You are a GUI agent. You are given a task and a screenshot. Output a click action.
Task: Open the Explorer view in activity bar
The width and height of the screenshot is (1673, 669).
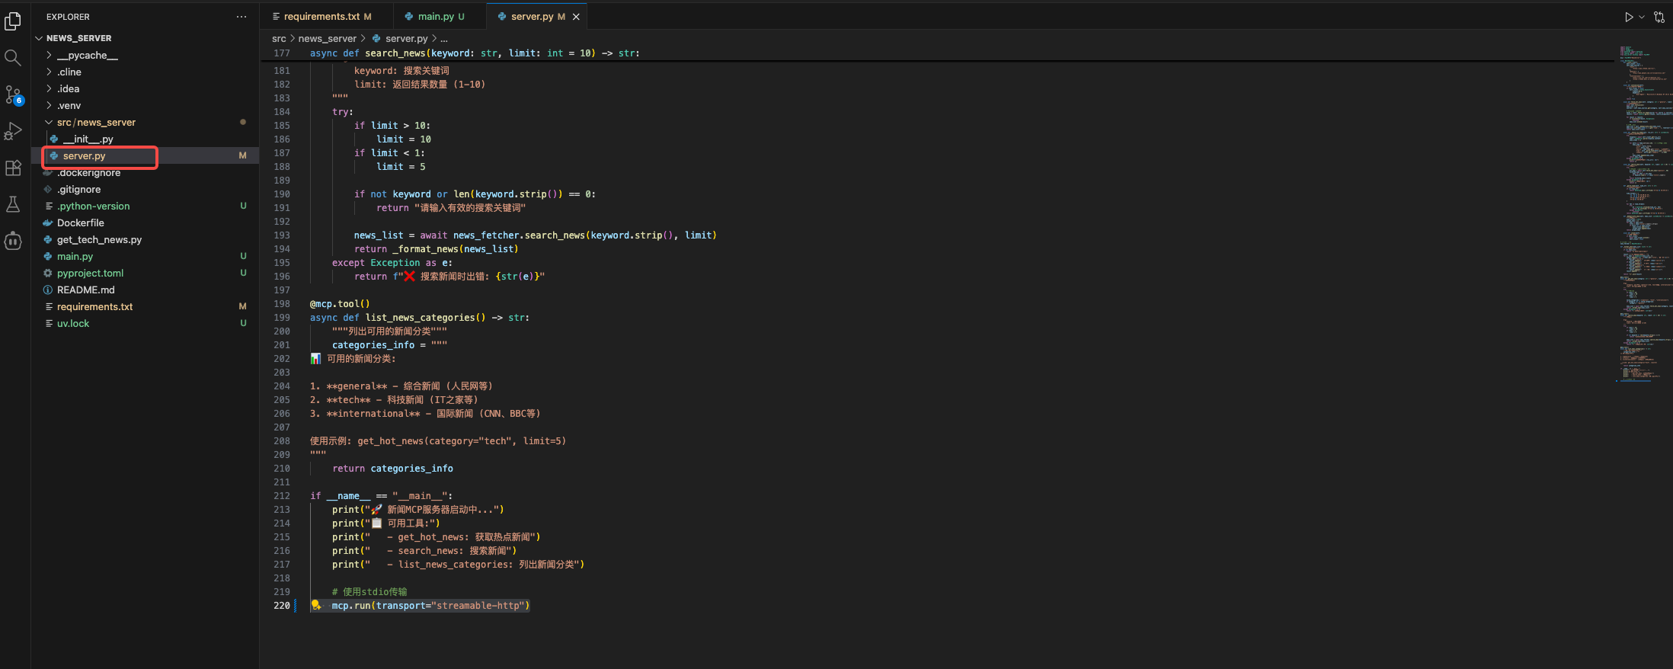click(13, 21)
